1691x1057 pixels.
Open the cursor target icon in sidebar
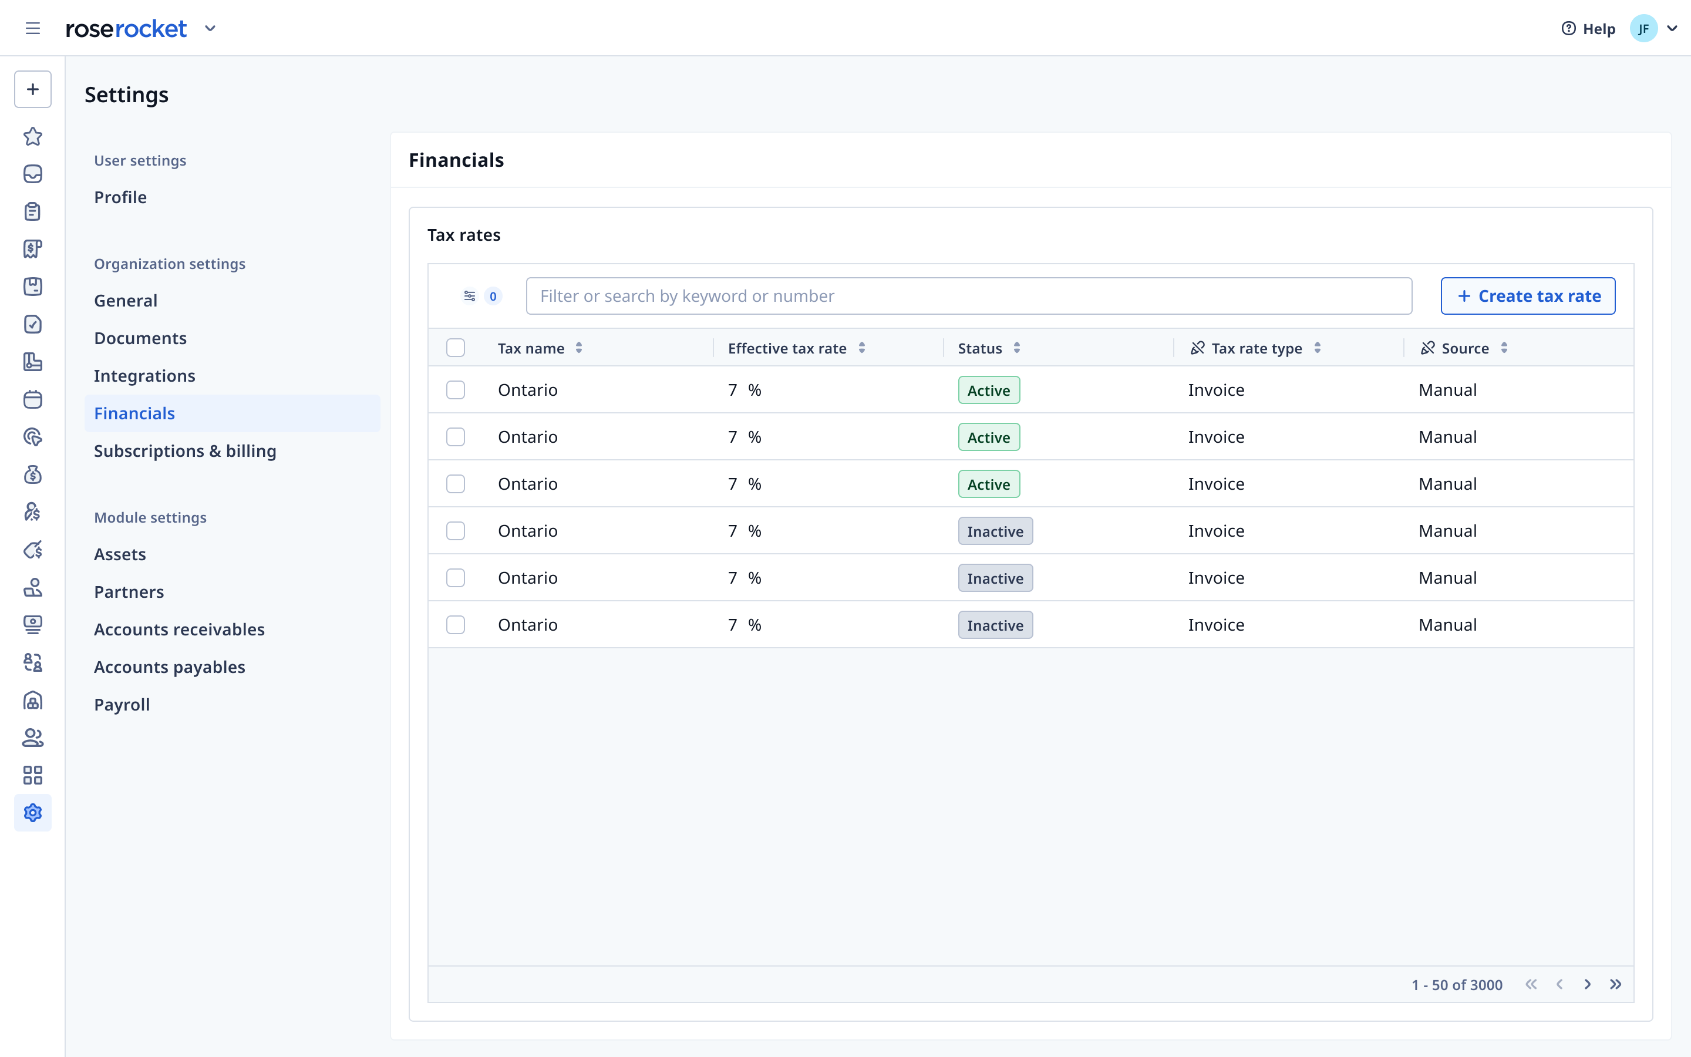[x=33, y=437]
